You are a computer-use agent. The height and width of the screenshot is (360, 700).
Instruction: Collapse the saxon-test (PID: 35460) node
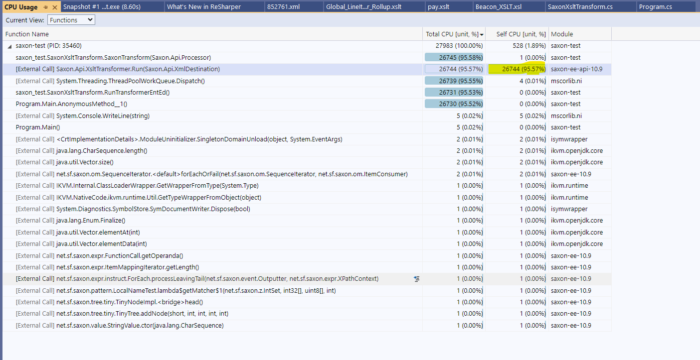[9, 46]
